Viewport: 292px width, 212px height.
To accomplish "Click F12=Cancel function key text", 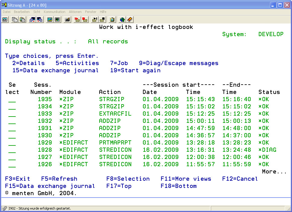I will coord(240,179).
